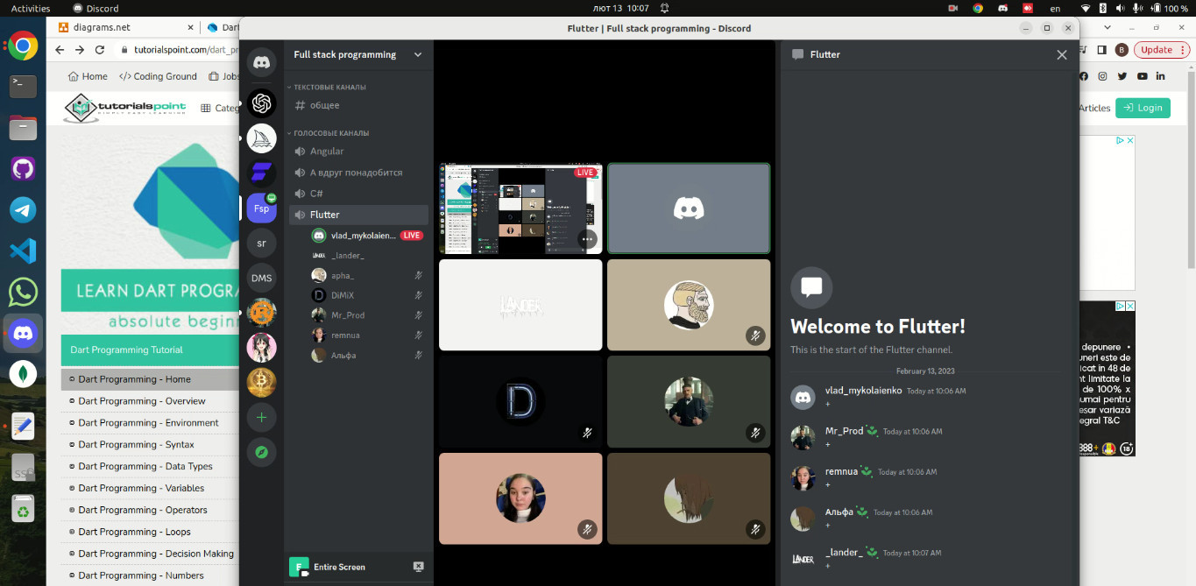Open the sailboat logo server
The height and width of the screenshot is (586, 1196).
click(x=261, y=138)
